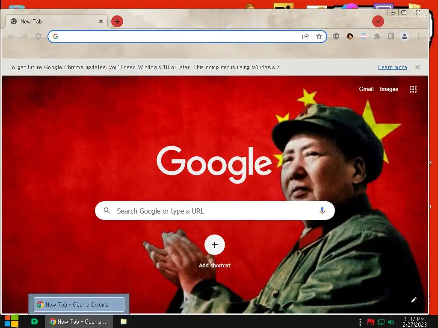438x328 pixels.
Task: Open the Gmail link
Action: click(366, 89)
